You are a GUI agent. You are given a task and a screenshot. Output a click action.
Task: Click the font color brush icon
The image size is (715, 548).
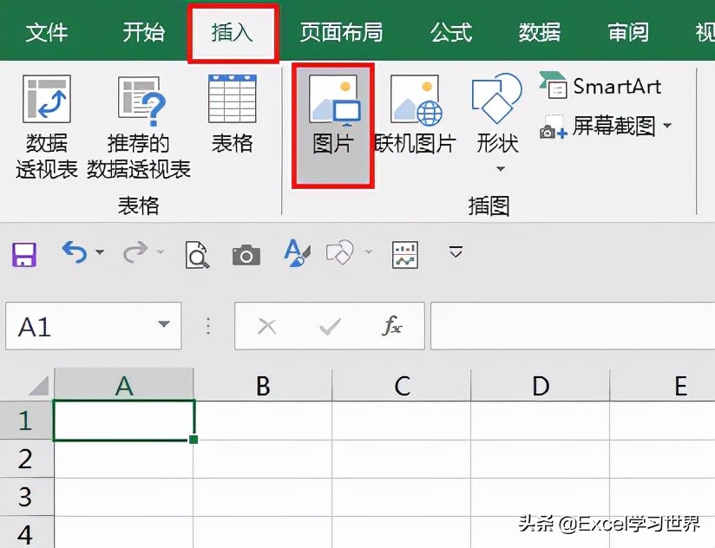[297, 253]
